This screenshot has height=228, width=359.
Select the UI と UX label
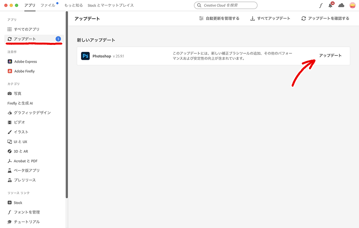(20, 142)
